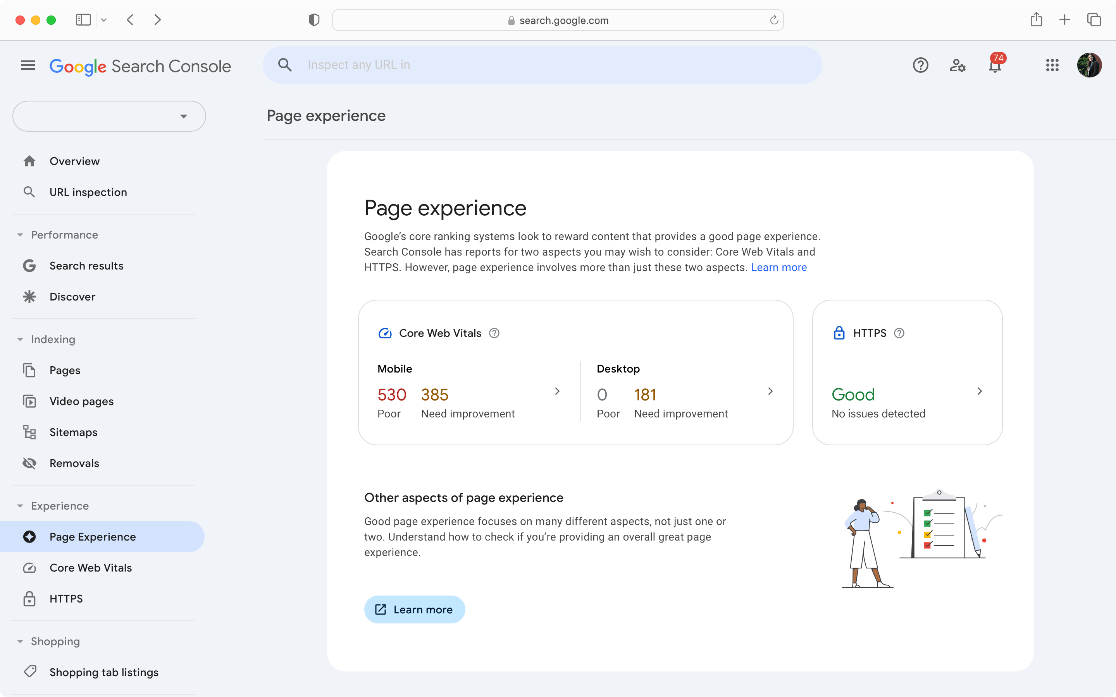Viewport: 1116px width, 697px height.
Task: Toggle the sidebar hamburger menu
Action: tap(28, 65)
